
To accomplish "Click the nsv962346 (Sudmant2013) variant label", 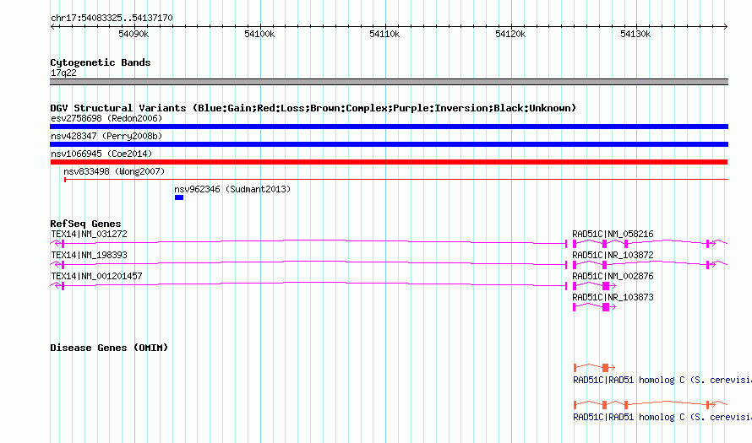I will click(x=232, y=189).
